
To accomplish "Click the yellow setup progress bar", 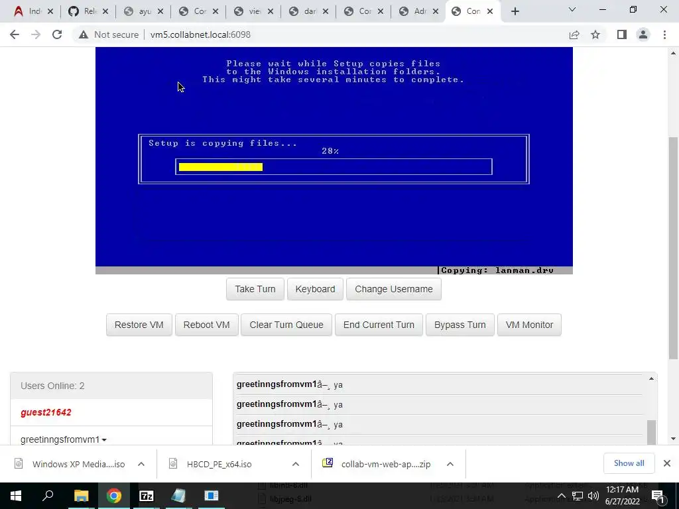I will click(x=221, y=167).
